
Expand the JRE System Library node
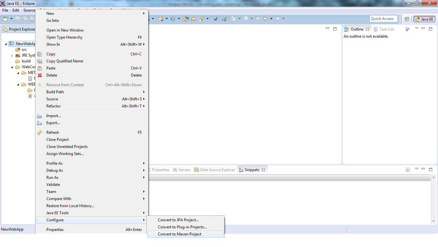[x=12, y=55]
